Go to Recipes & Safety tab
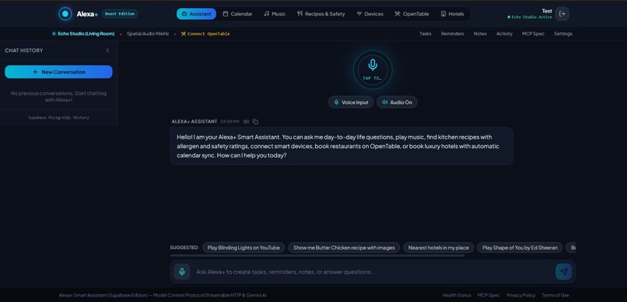The width and height of the screenshot is (627, 302). (321, 14)
